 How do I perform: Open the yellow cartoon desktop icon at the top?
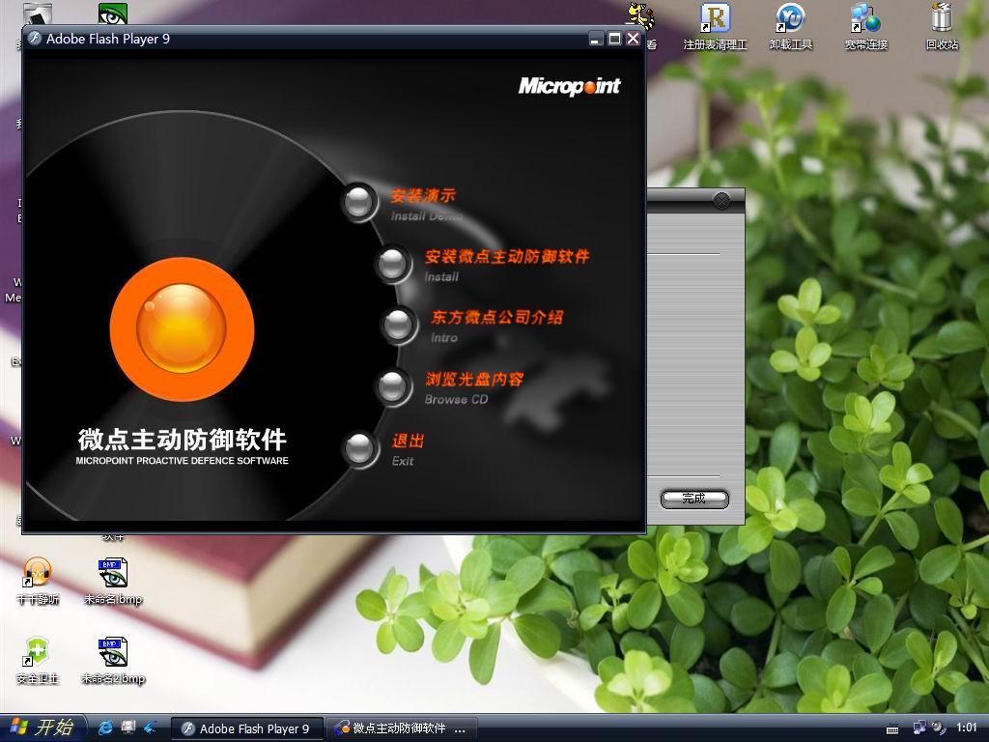[x=641, y=15]
